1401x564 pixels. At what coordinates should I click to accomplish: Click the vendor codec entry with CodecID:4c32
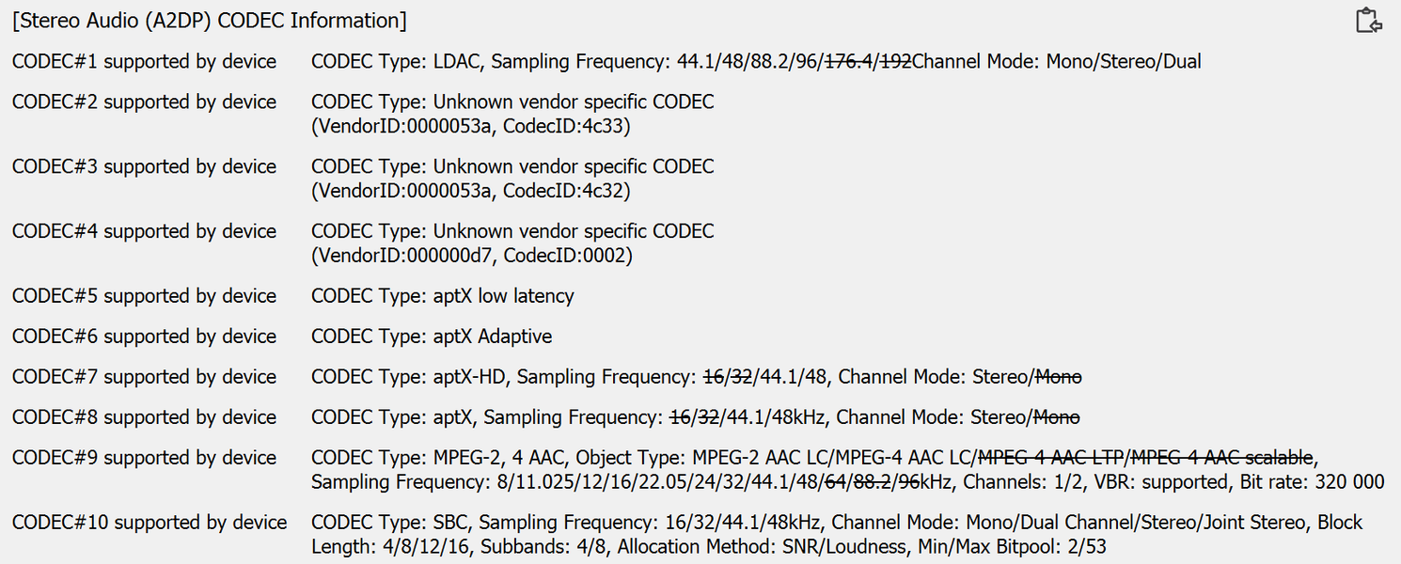512,179
